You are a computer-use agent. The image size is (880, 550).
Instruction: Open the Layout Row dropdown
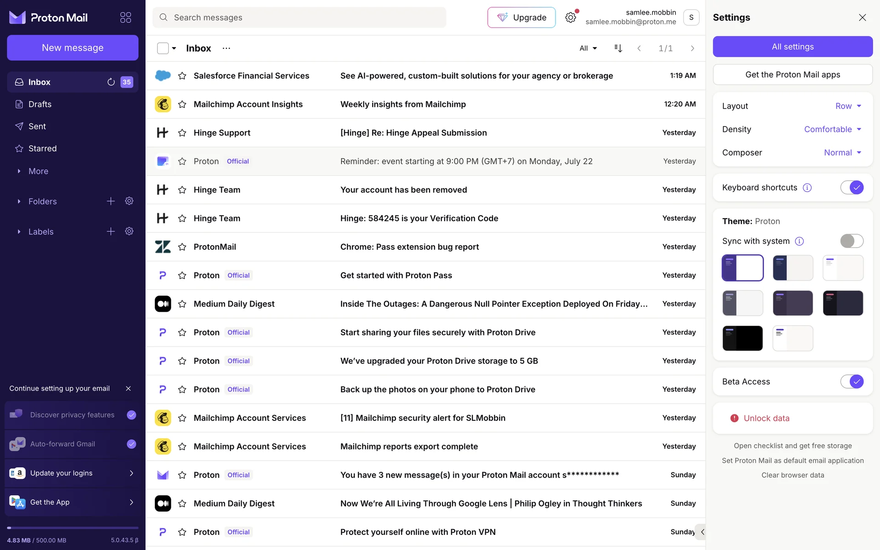click(x=848, y=106)
